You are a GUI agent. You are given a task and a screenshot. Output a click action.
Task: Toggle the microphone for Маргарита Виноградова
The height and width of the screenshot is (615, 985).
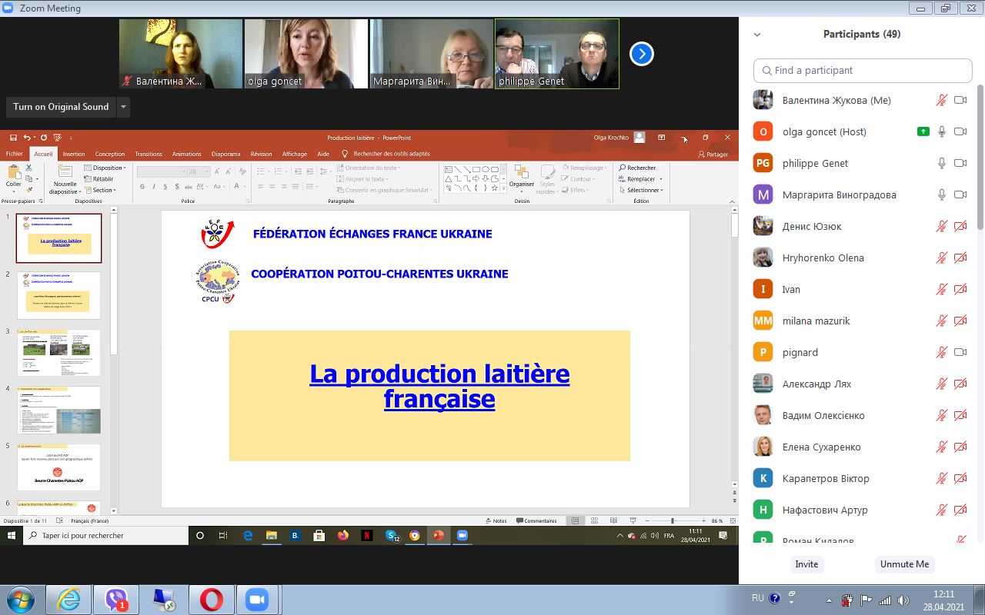point(941,194)
